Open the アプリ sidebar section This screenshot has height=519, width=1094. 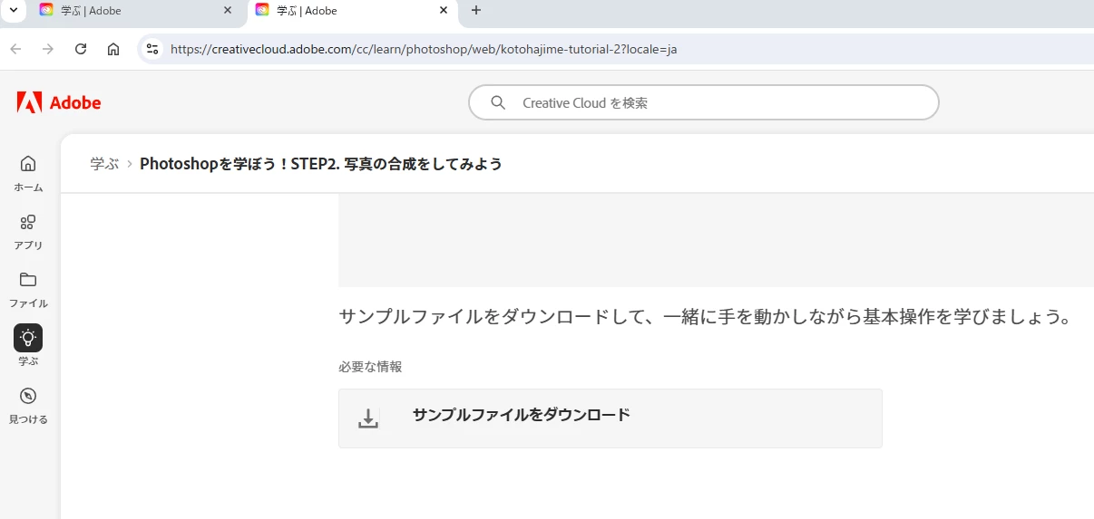point(28,232)
